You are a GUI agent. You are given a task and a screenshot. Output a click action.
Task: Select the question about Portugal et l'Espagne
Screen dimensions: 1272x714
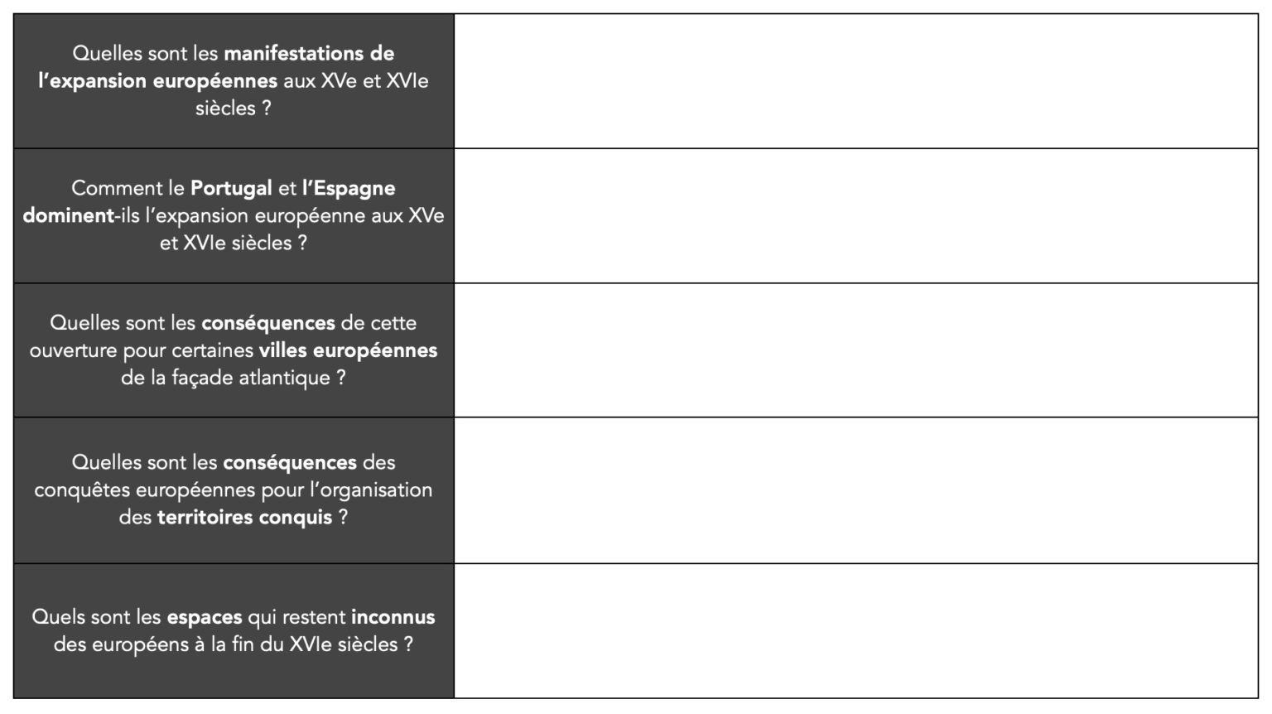tap(234, 216)
